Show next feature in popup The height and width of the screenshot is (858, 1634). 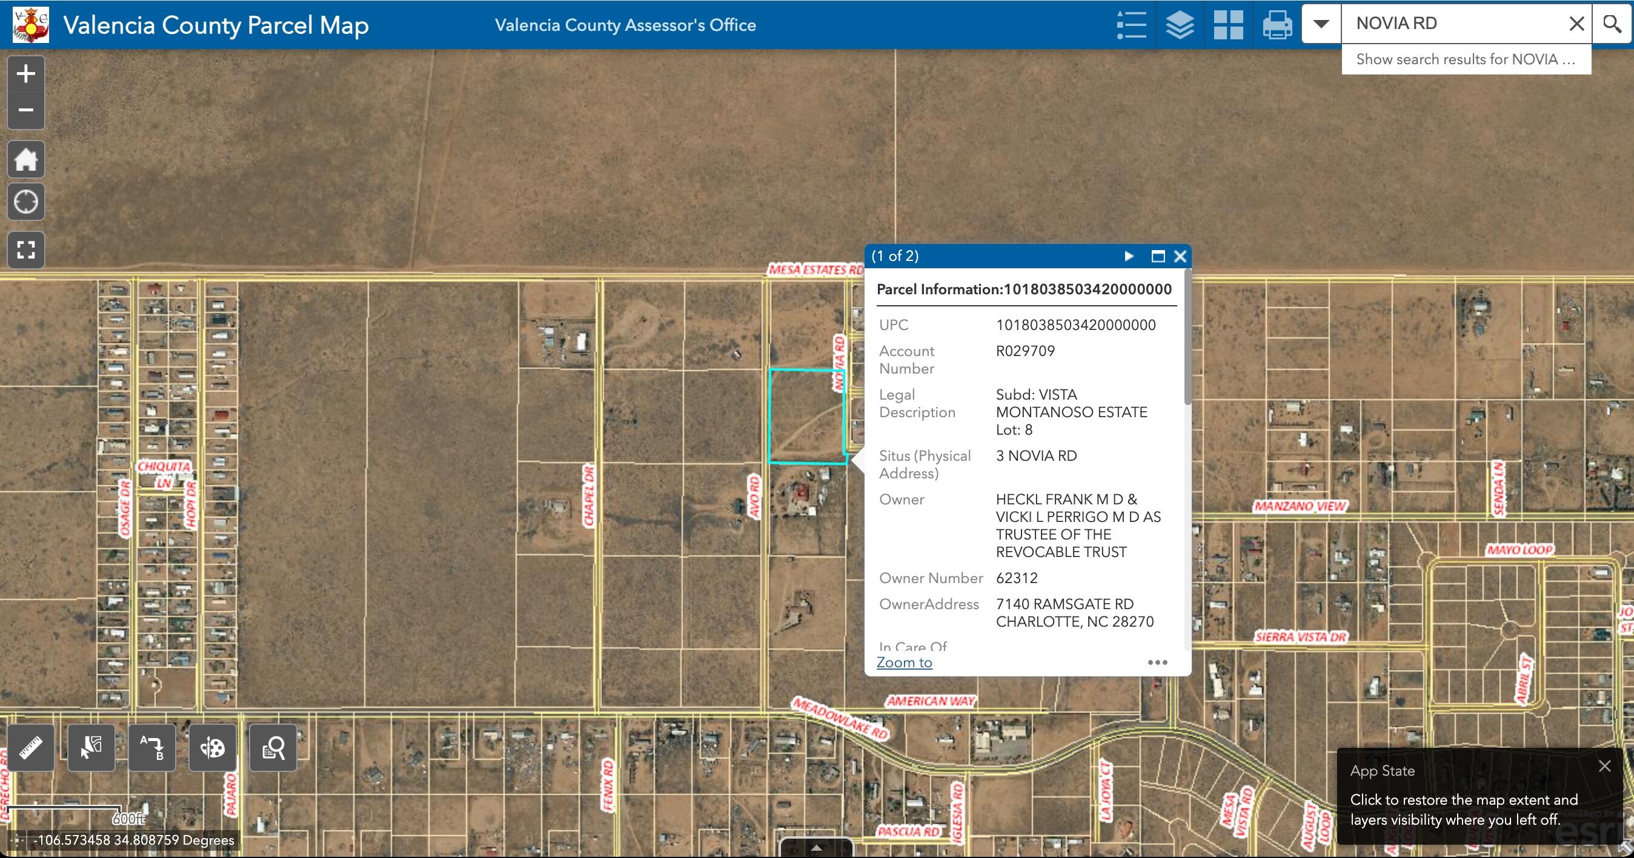pos(1129,256)
